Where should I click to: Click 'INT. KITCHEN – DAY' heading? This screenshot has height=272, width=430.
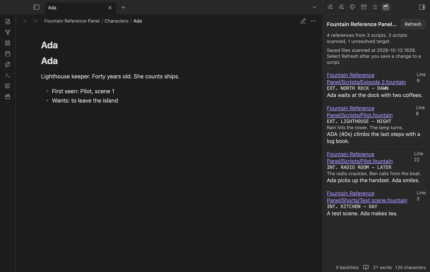click(352, 207)
